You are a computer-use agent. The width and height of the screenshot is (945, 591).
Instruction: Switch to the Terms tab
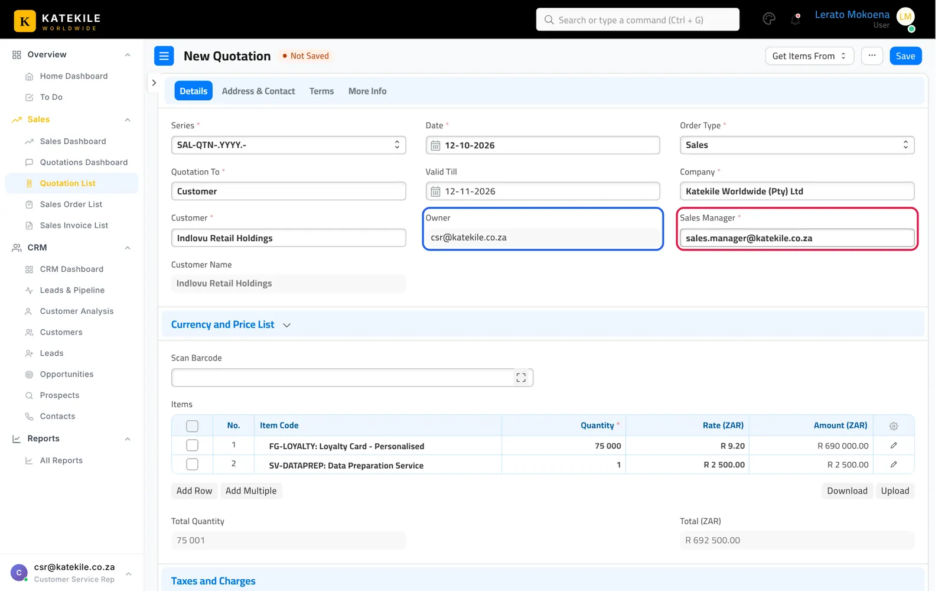pos(321,91)
